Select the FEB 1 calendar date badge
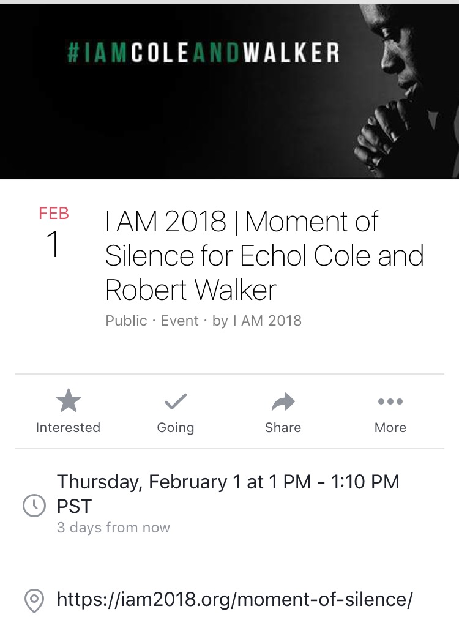 pos(54,231)
